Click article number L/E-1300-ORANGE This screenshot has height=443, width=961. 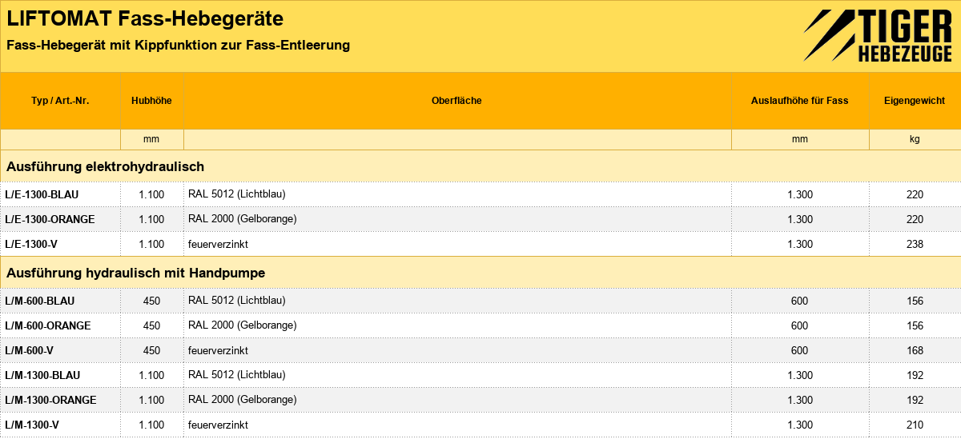click(50, 219)
